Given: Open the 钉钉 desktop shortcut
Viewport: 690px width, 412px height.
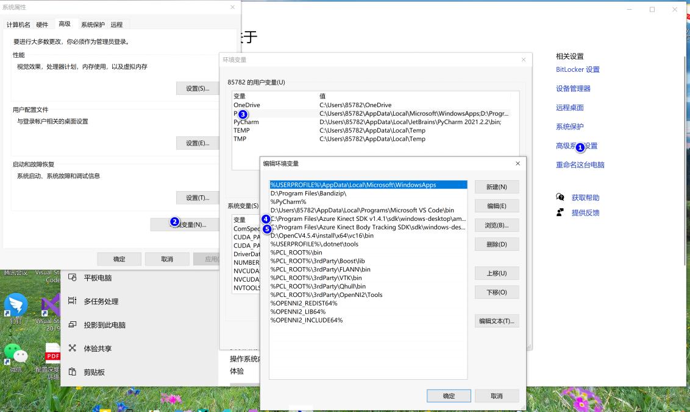Looking at the screenshot, I should [16, 309].
